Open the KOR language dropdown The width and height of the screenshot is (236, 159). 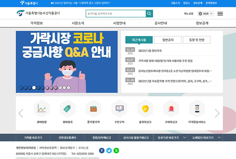click(205, 14)
